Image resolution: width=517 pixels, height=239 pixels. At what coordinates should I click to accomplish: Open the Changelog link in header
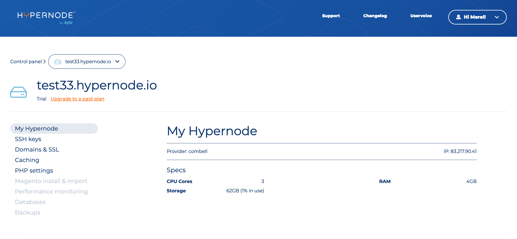click(375, 16)
